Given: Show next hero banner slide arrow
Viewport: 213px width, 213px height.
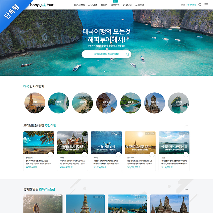Looking at the screenshot, I should tap(167, 42).
